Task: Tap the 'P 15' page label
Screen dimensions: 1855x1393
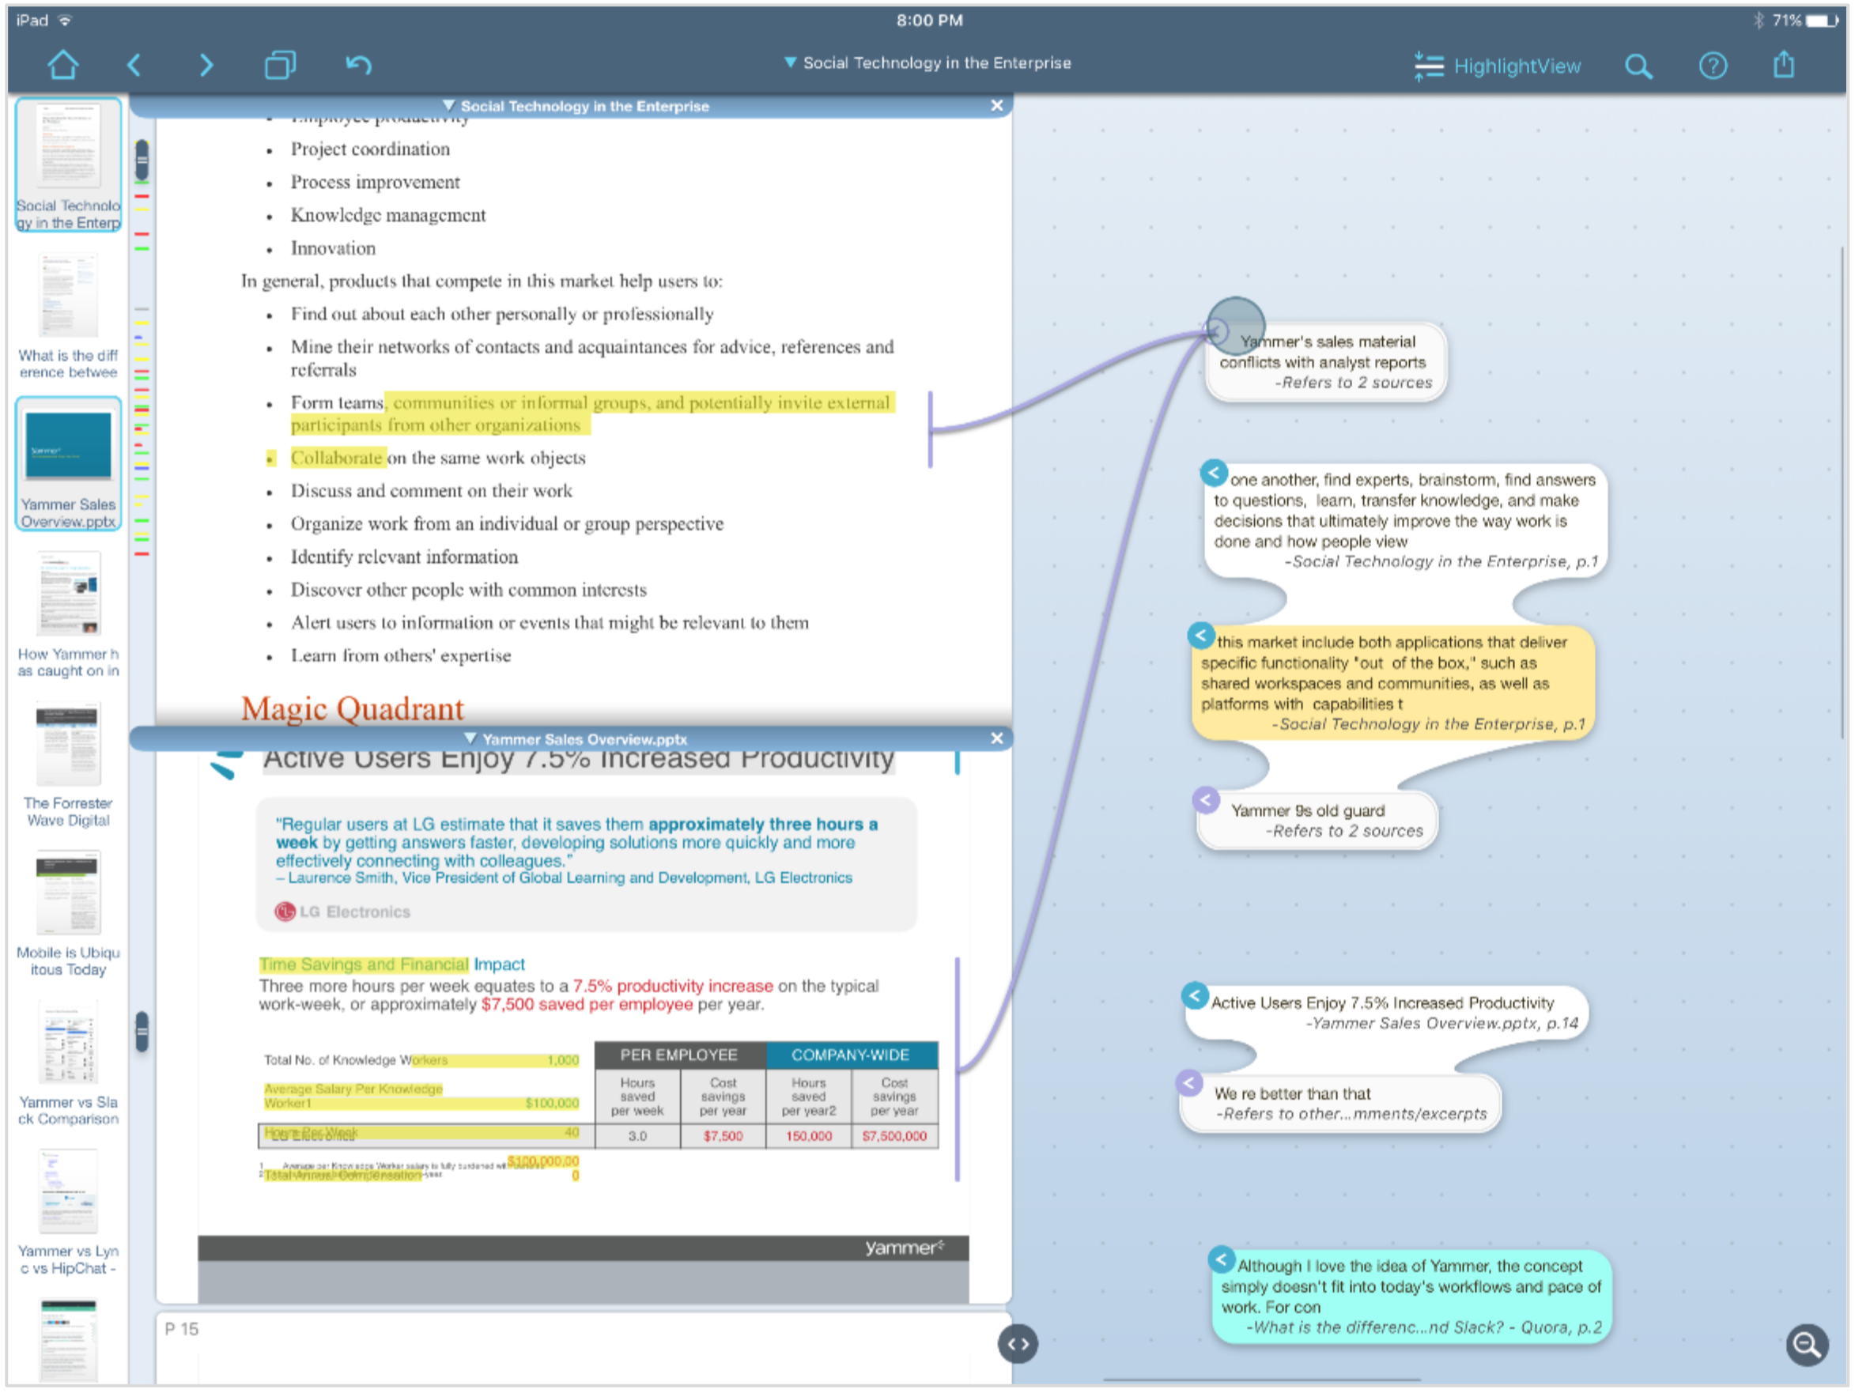Action: pos(181,1330)
